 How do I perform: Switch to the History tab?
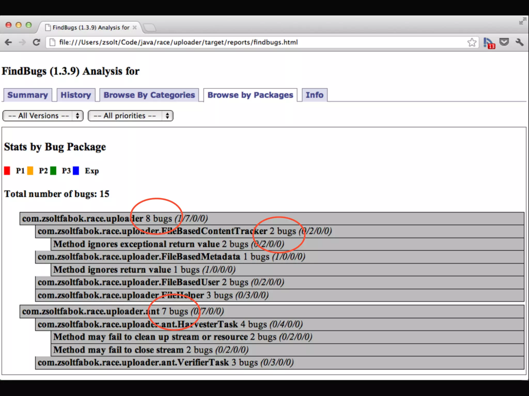point(76,95)
